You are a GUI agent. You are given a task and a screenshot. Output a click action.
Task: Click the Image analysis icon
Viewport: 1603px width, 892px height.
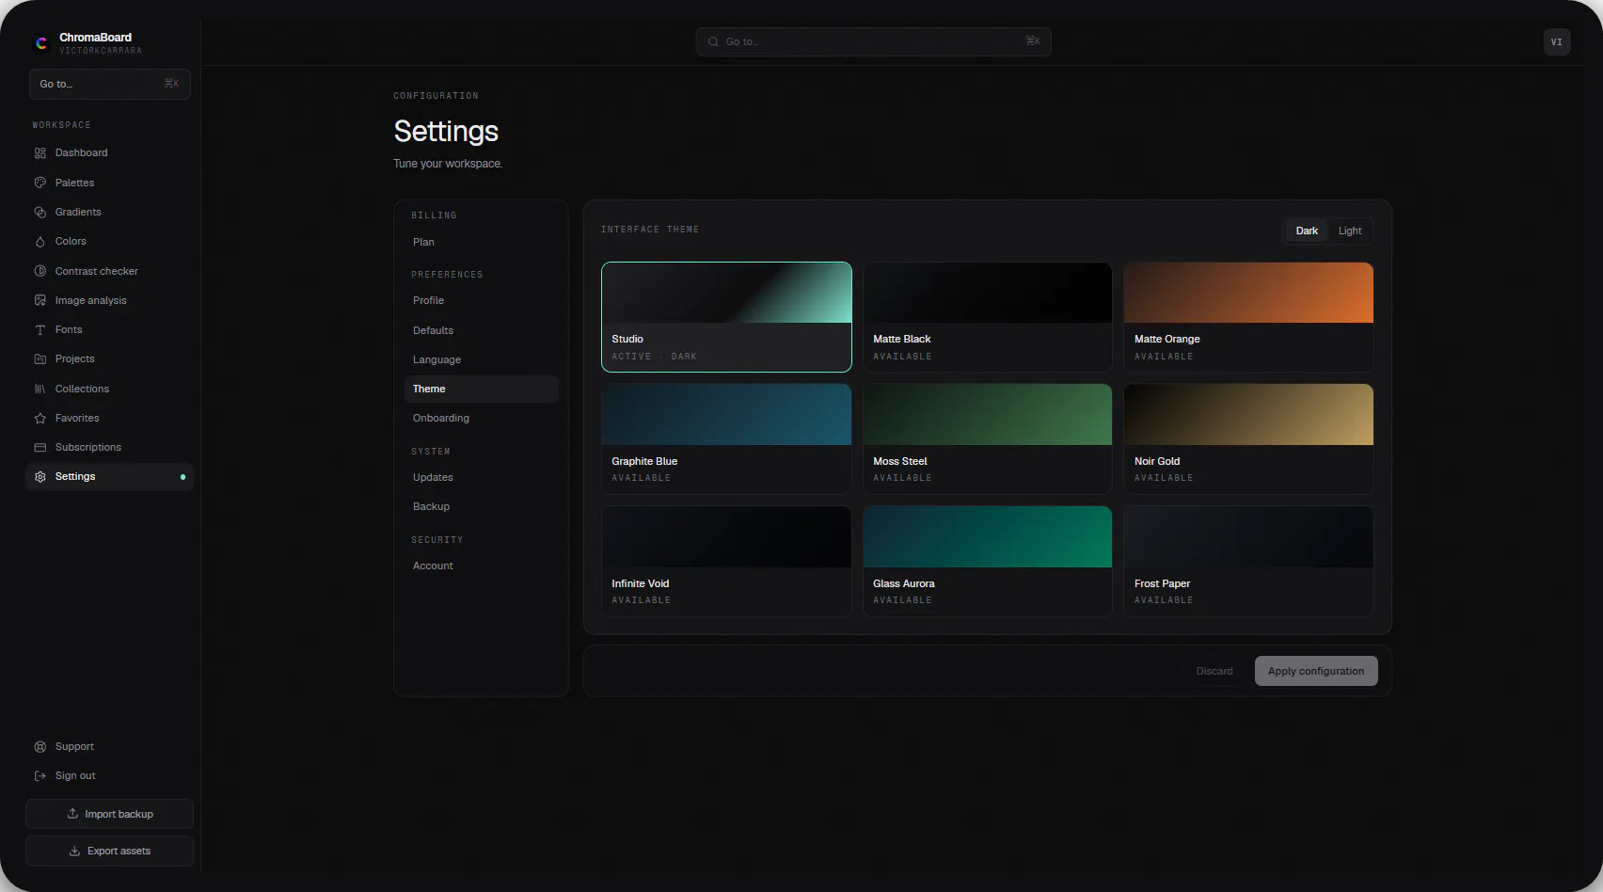tap(40, 300)
